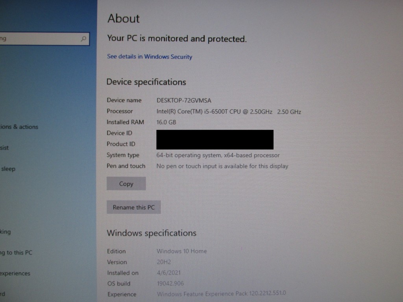Click the Processor label
This screenshot has width=403, height=302.
point(120,111)
